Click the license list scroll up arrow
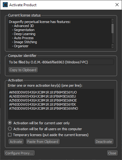Viewport: 122px width, 160px height. tap(112, 21)
